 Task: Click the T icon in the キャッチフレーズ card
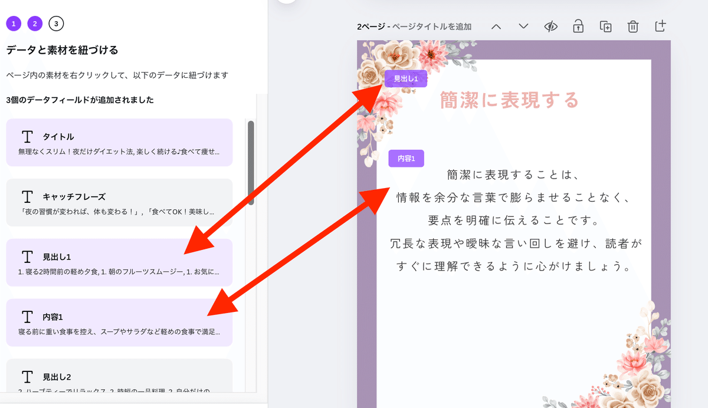click(27, 196)
